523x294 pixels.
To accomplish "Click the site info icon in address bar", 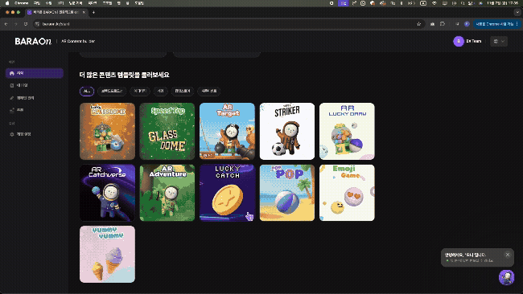I will [x=37, y=24].
